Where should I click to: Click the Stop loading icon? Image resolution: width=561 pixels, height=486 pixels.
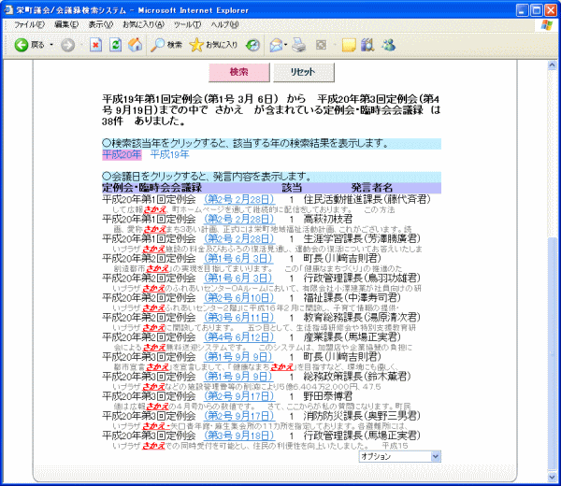(x=95, y=45)
